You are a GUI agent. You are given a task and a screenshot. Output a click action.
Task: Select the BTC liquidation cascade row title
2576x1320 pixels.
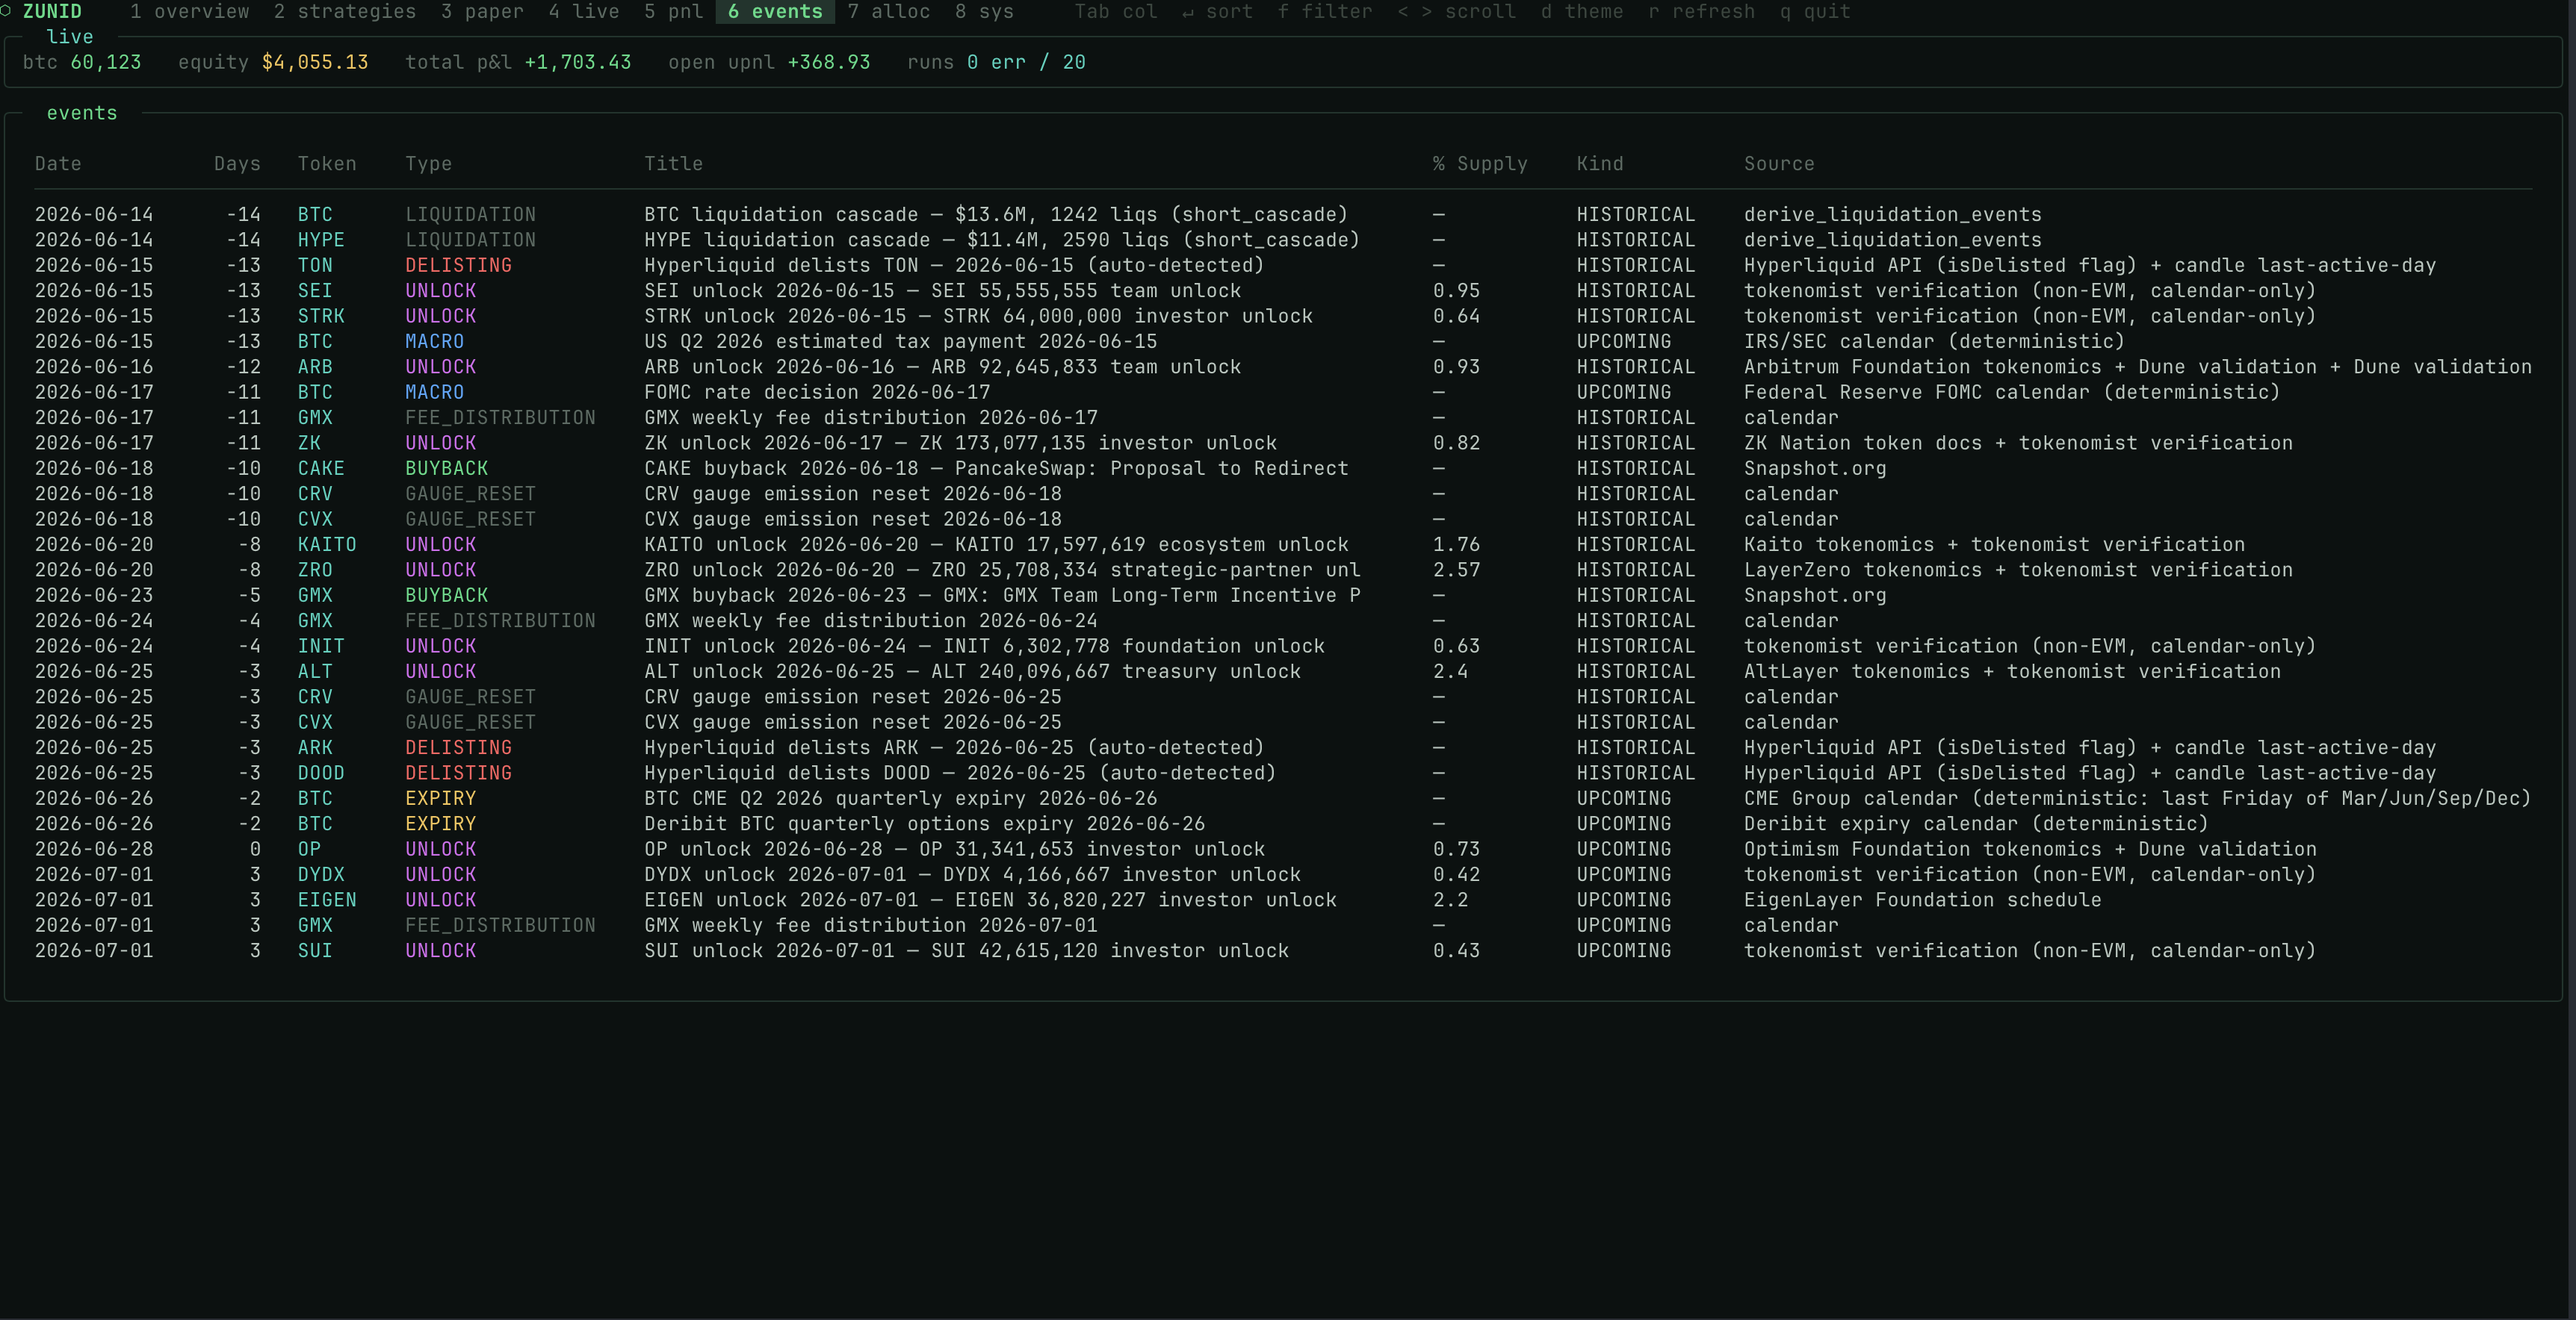click(996, 215)
